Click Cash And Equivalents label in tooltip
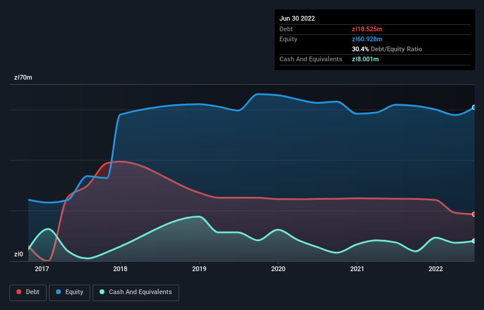The image size is (484, 310). coord(311,59)
